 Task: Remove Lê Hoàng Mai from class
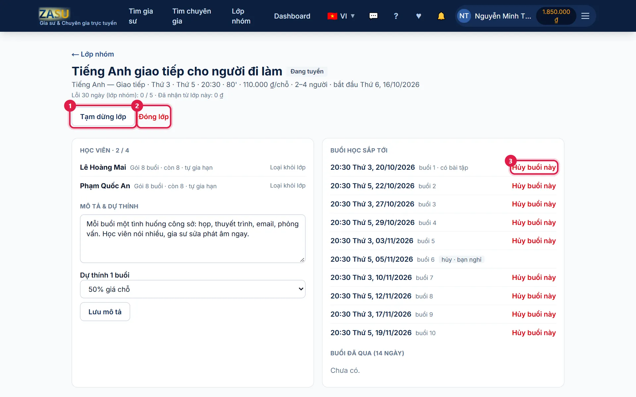288,167
